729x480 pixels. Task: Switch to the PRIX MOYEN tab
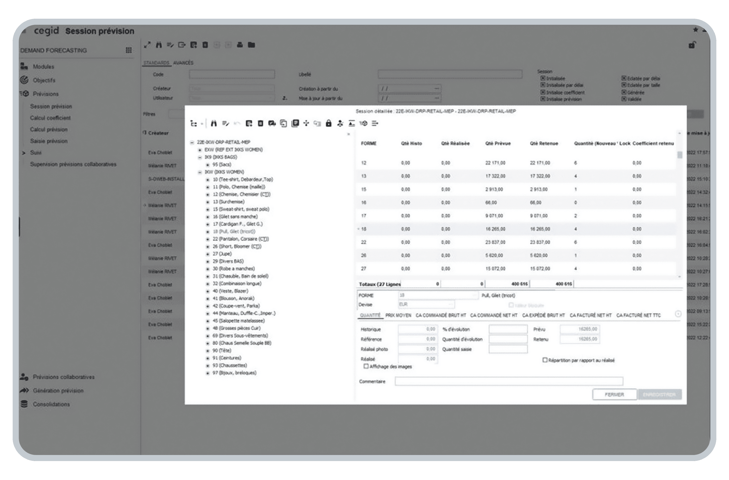[398, 315]
